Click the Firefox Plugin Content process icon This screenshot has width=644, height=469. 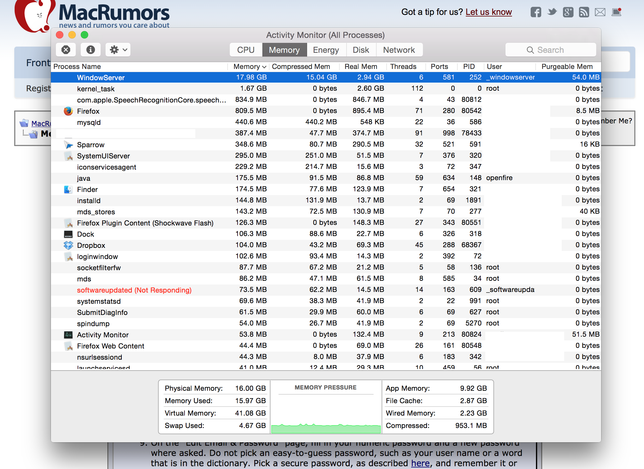[x=68, y=223]
